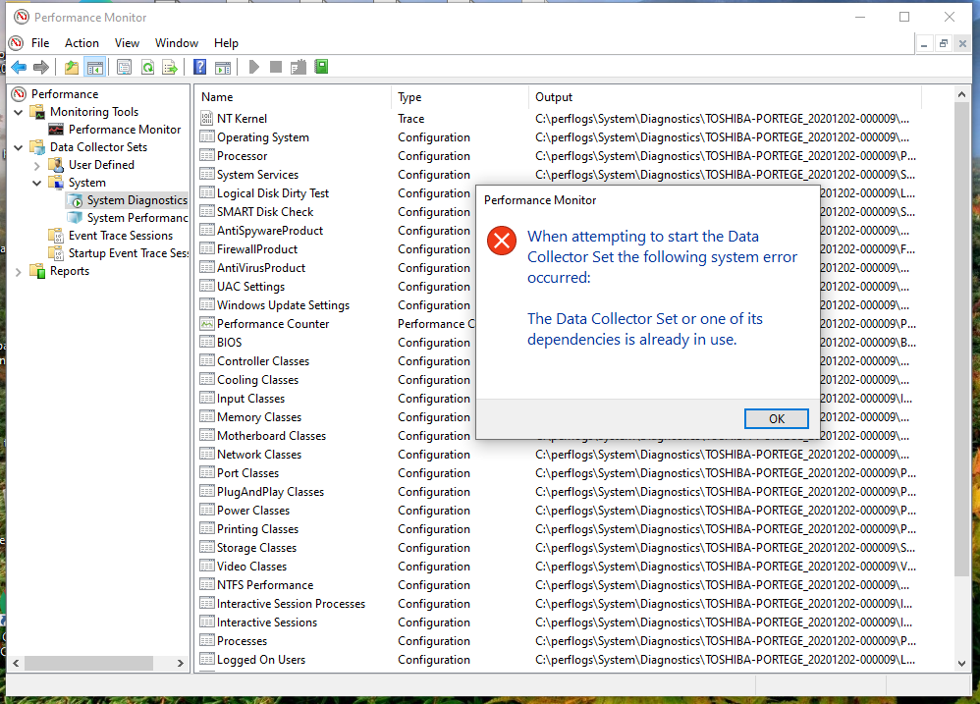Click the Start Data Collector Set play icon
This screenshot has width=980, height=704.
pyautogui.click(x=253, y=67)
